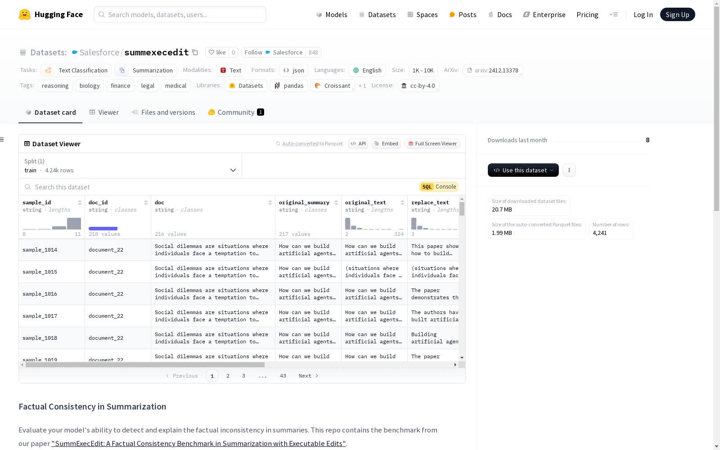The width and height of the screenshot is (720, 450).
Task: Open Datasets in the top navigation
Action: [377, 14]
